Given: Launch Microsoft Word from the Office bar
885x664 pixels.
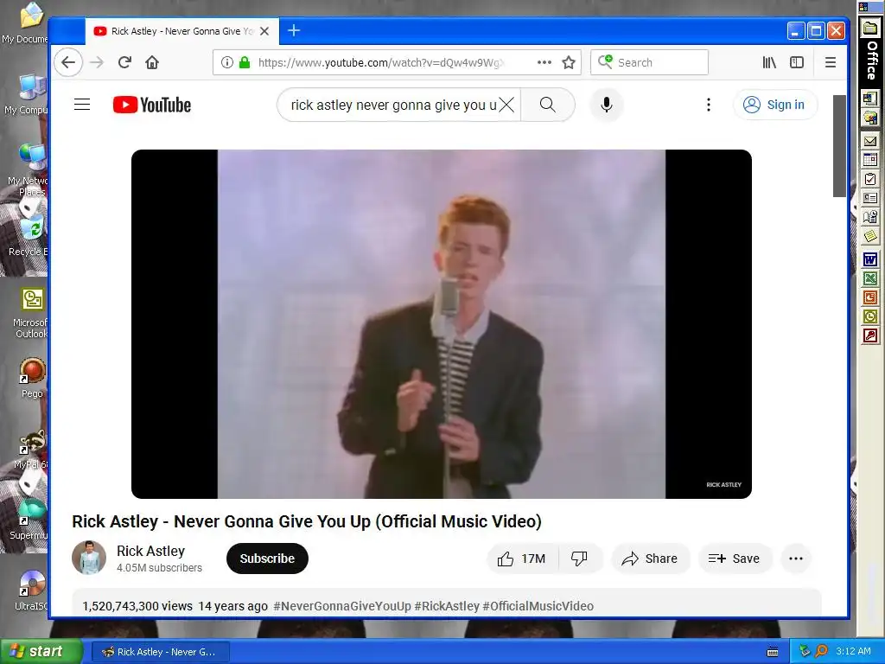Looking at the screenshot, I should [x=869, y=259].
